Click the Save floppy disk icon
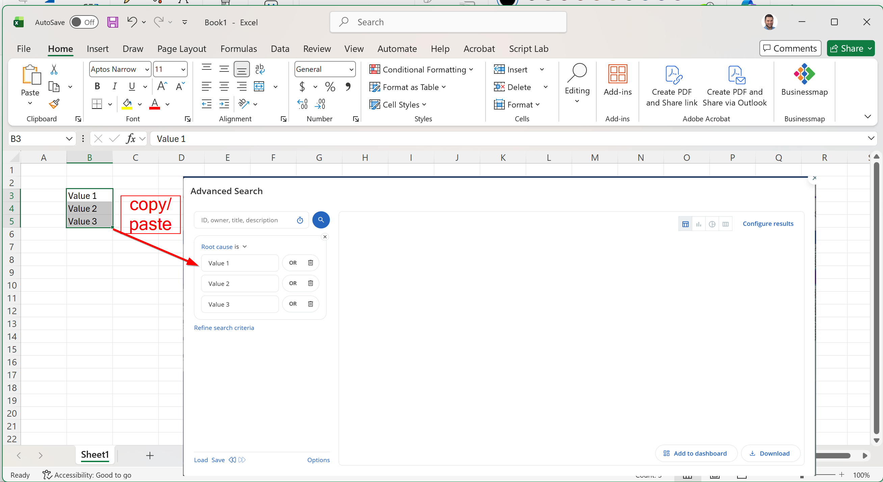 pyautogui.click(x=112, y=22)
